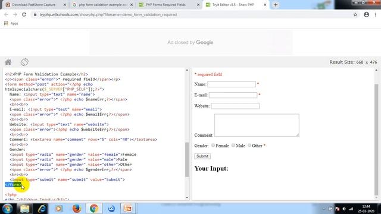Click into the Name text field
This screenshot has height=214, width=381.
click(232, 84)
